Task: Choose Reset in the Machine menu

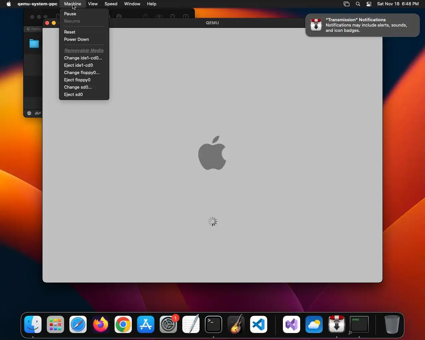Action: click(x=84, y=32)
